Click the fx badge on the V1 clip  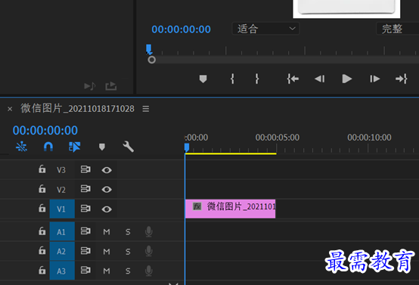point(197,206)
